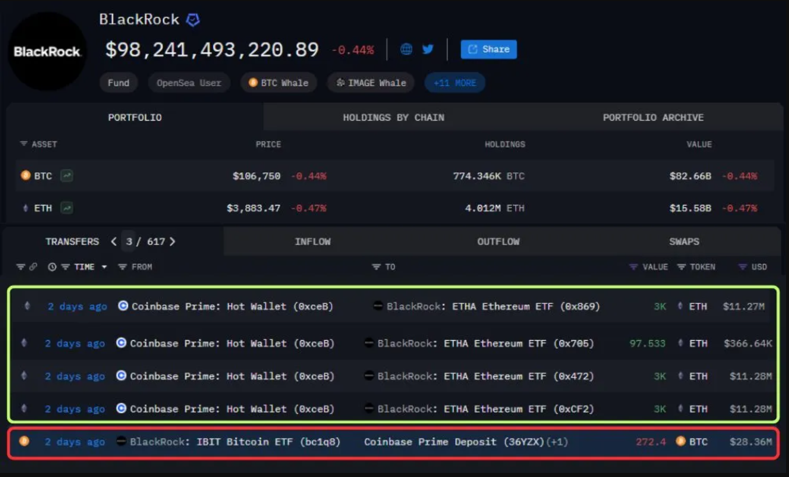
Task: Go to next transfers page
Action: coord(172,242)
